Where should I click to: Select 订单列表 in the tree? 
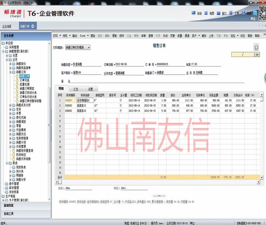[x=25, y=80]
